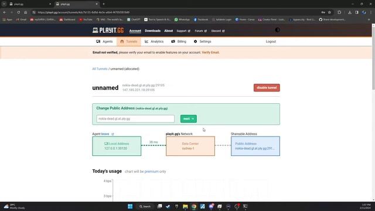Open the Downloads page
The width and height of the screenshot is (375, 211).
(152, 31)
